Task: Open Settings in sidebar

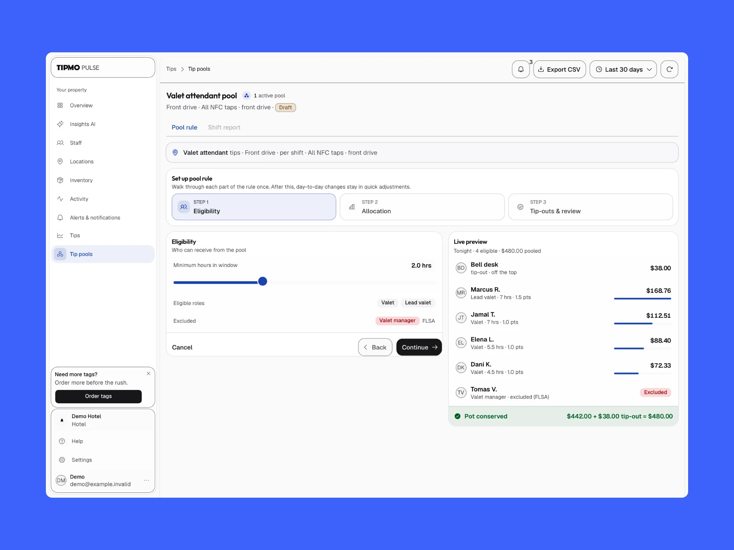Action: tap(103, 460)
